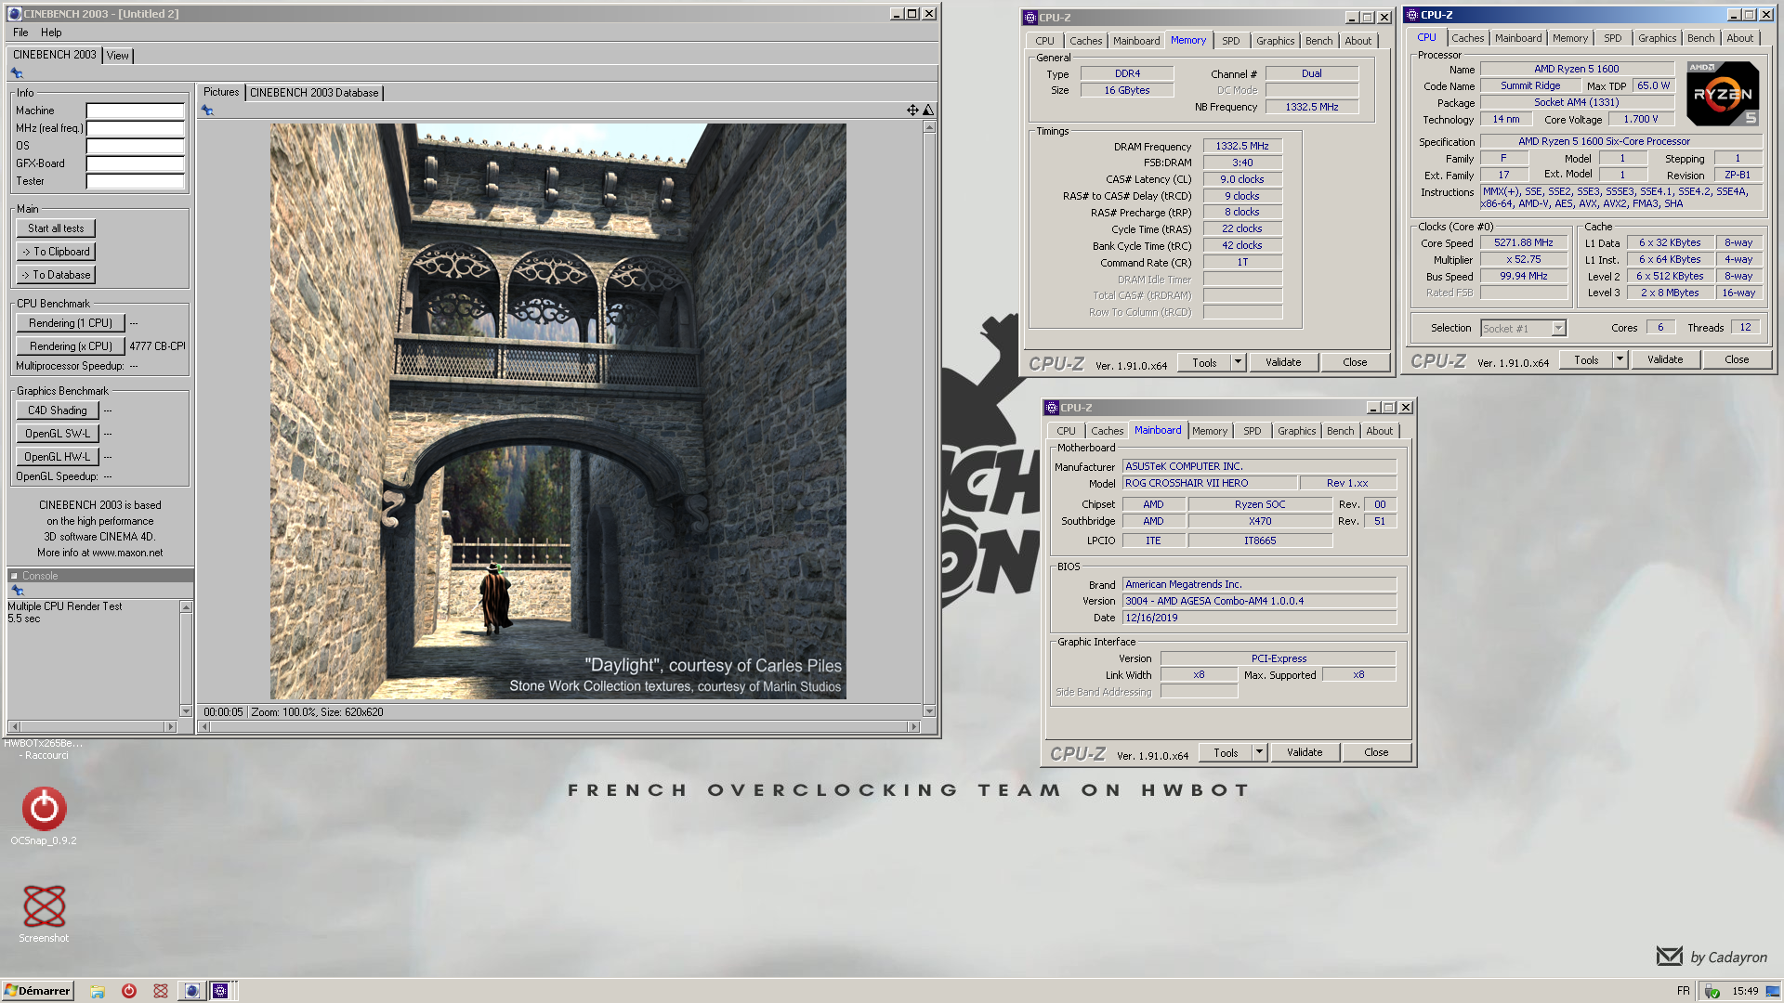1784x1003 pixels.
Task: Click Validate in Mainboard CPU-Z window
Action: (1305, 752)
